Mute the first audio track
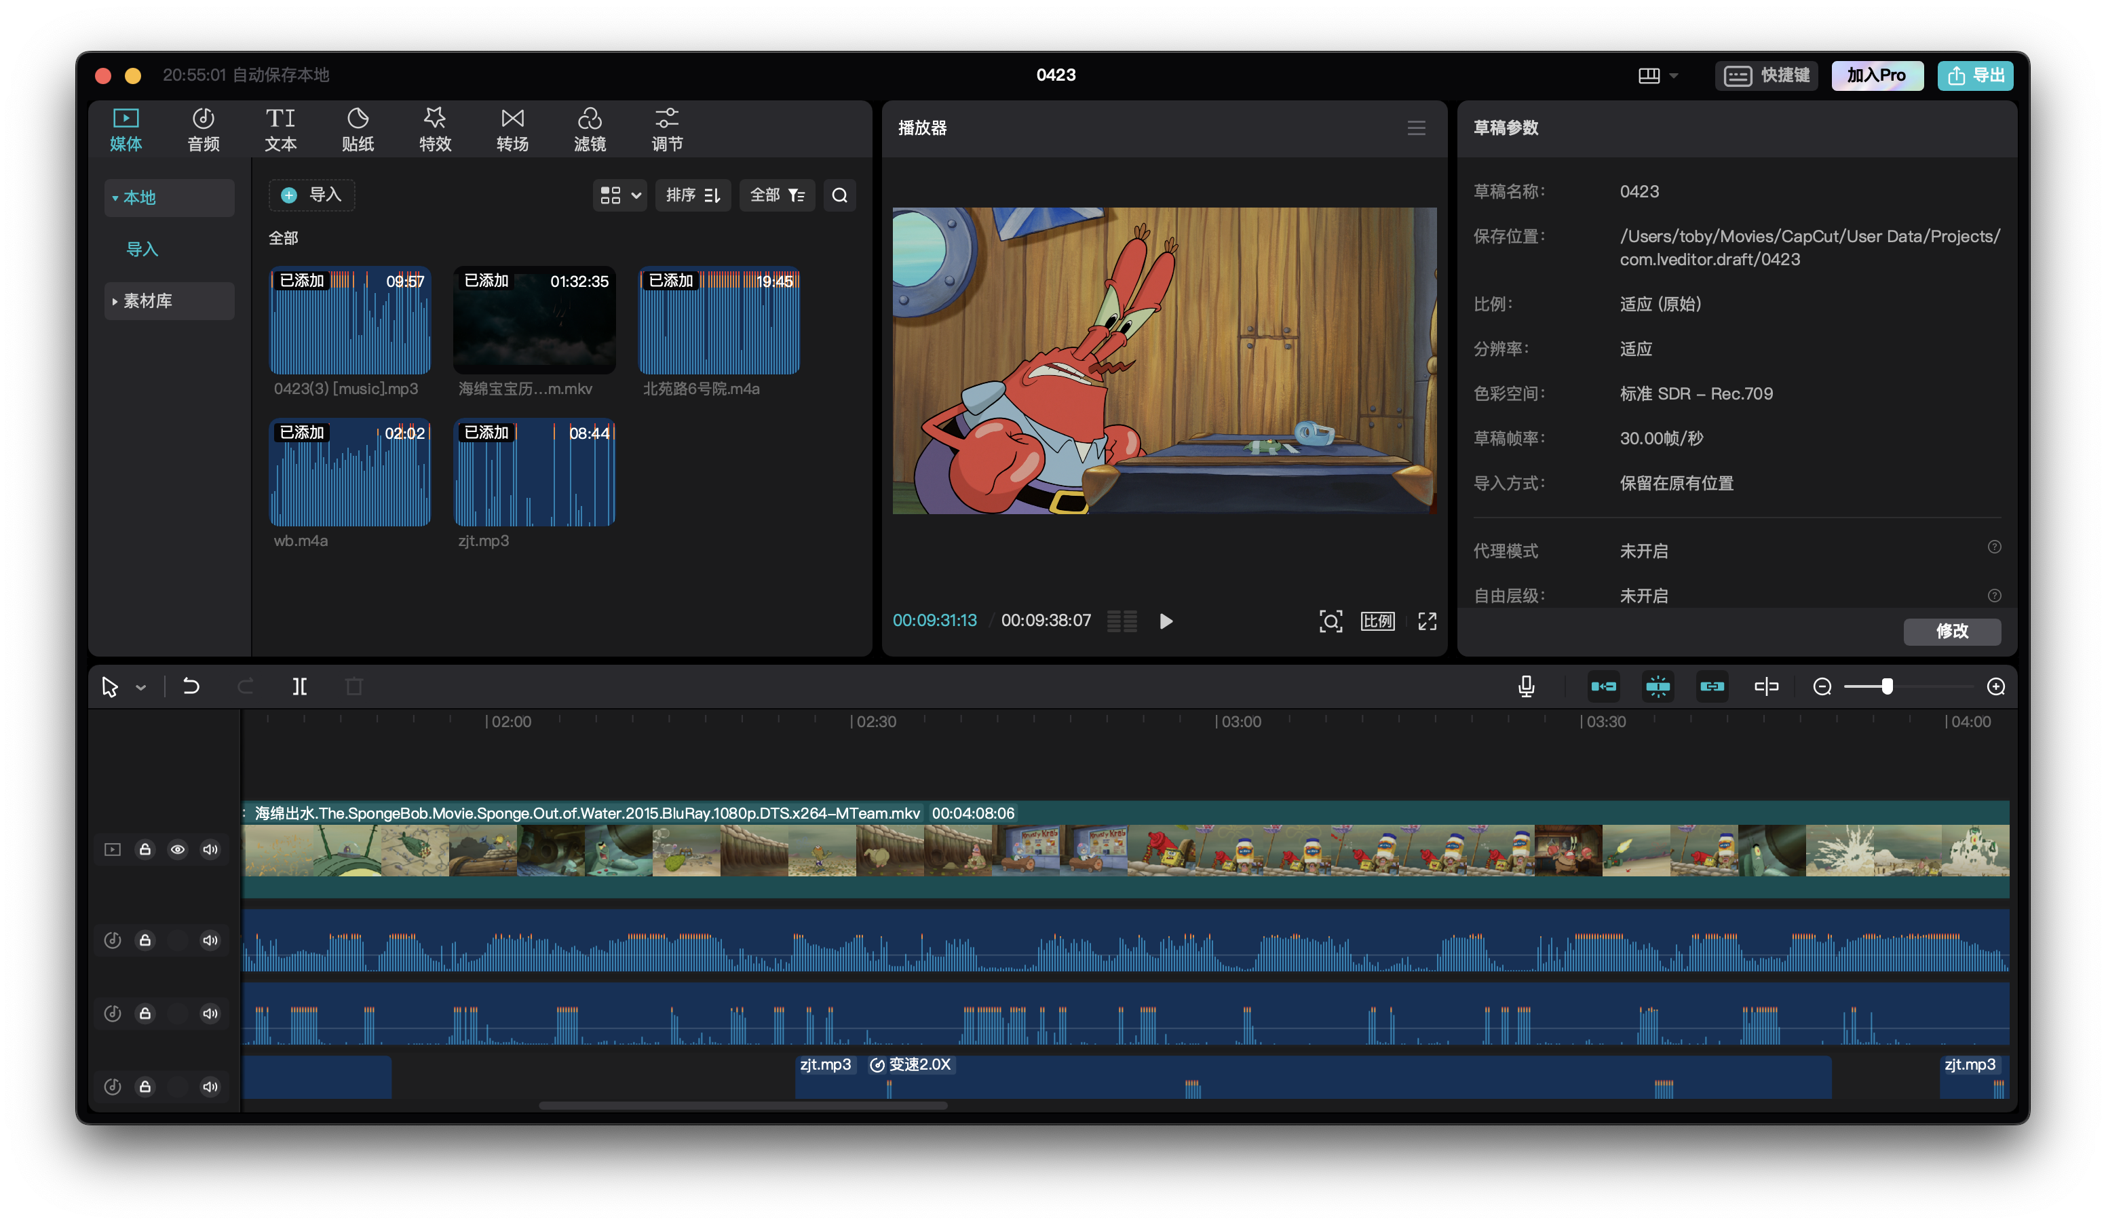 (x=210, y=940)
